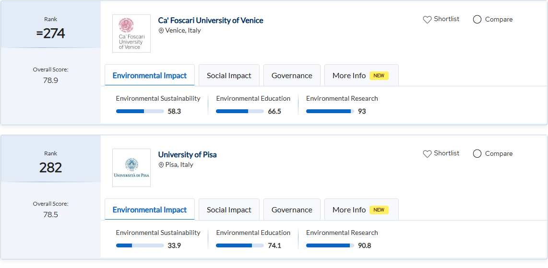Viewport: 548px width, 268px height.
Task: Click Ca' Foscari Environmental Sustainability score bar
Action: click(x=140, y=111)
